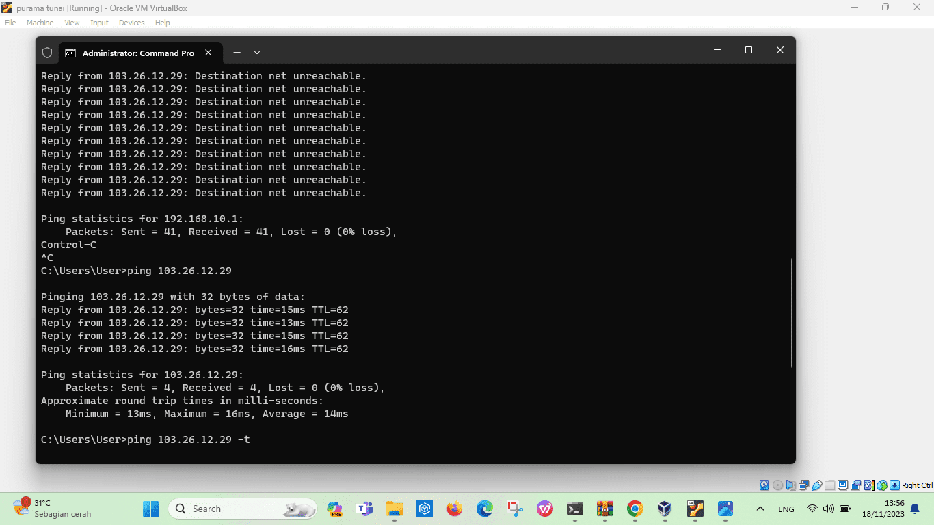Click the optical drive indicator icon
The image size is (934, 525).
pos(777,485)
